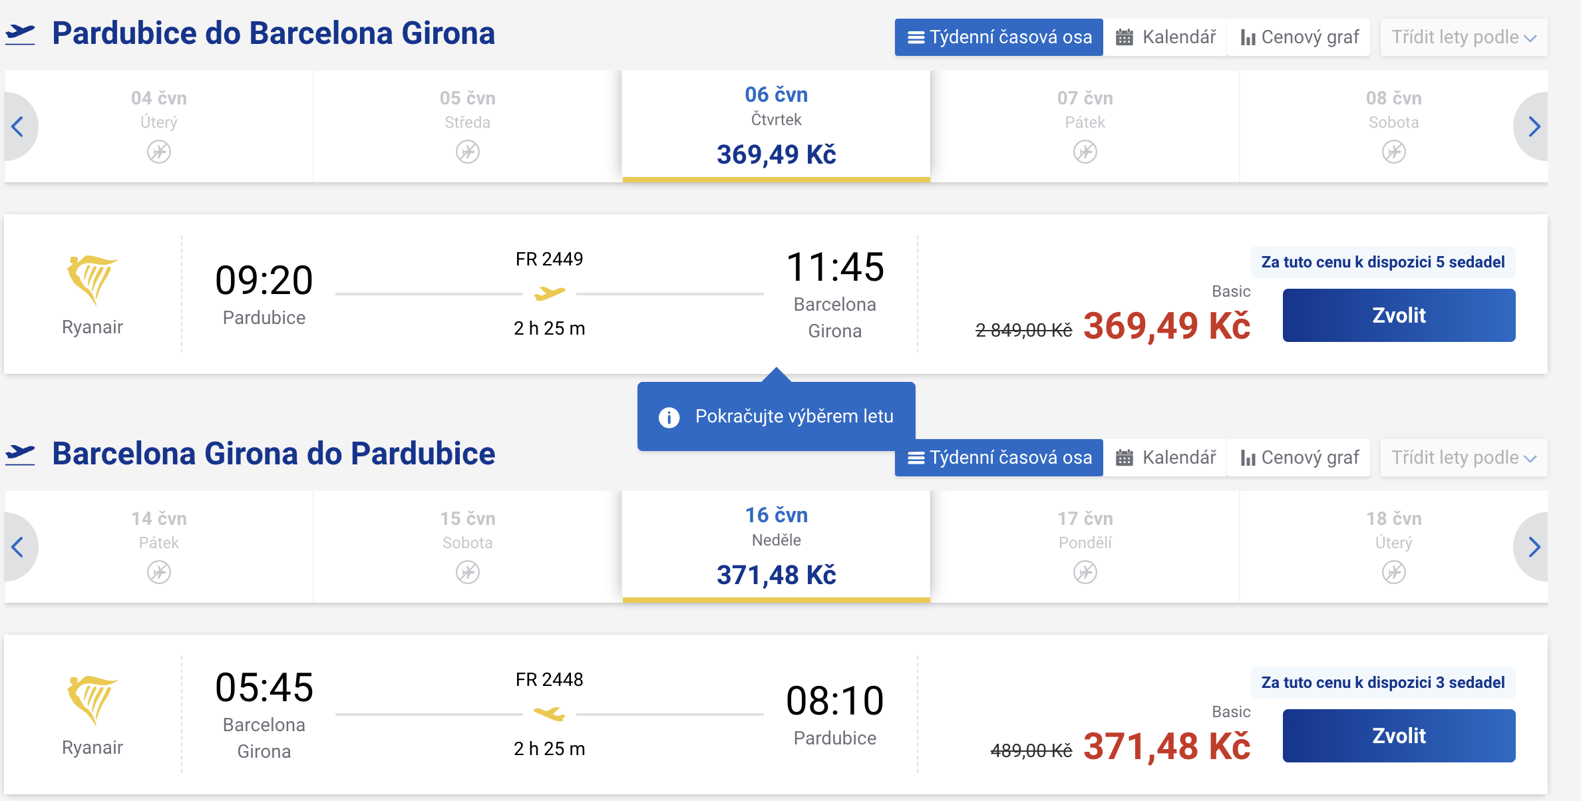Screen dimensions: 1581x801
Task: Select 06 čvn Čtvrtek date card
Action: 776,126
